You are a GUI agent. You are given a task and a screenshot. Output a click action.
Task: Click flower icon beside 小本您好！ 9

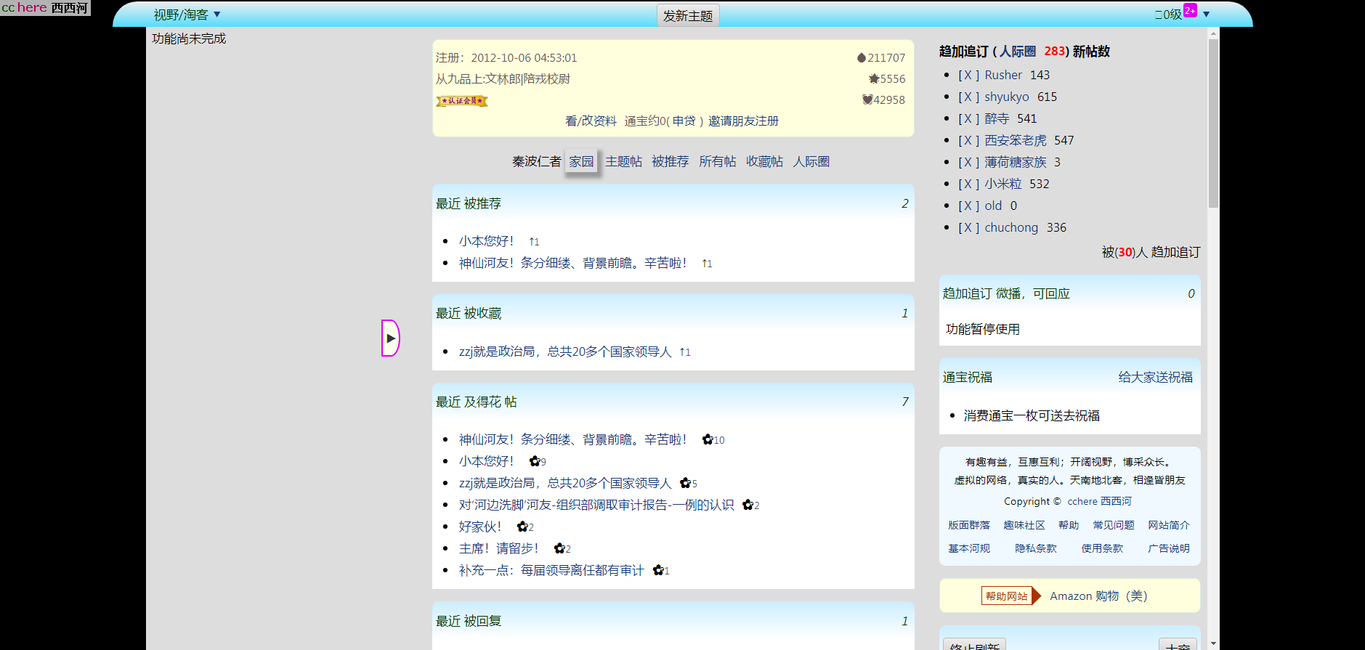[535, 461]
